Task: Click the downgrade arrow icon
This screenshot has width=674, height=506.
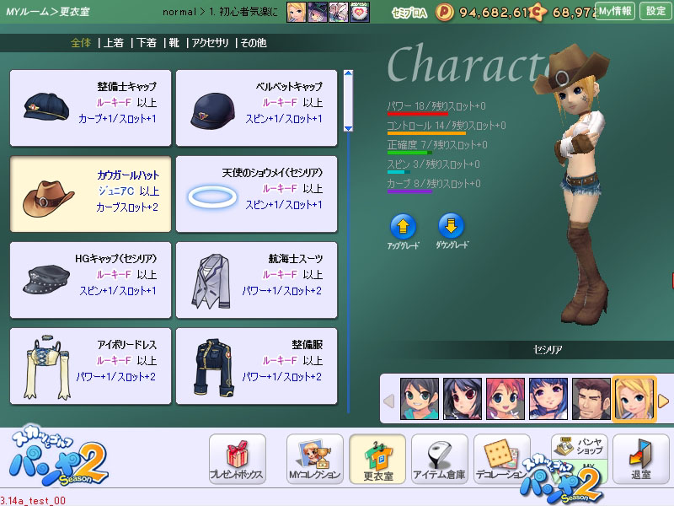Action: [452, 225]
